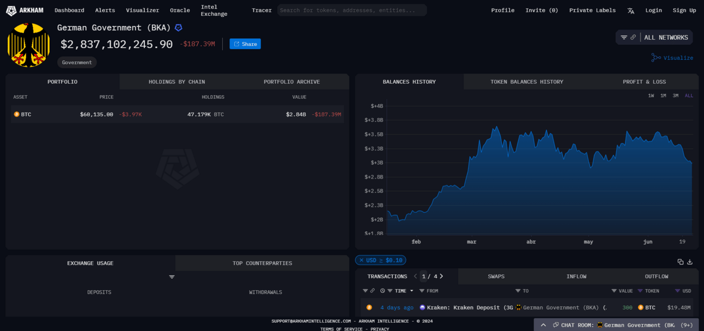
Task: Go to next transactions page
Action: [441, 277]
